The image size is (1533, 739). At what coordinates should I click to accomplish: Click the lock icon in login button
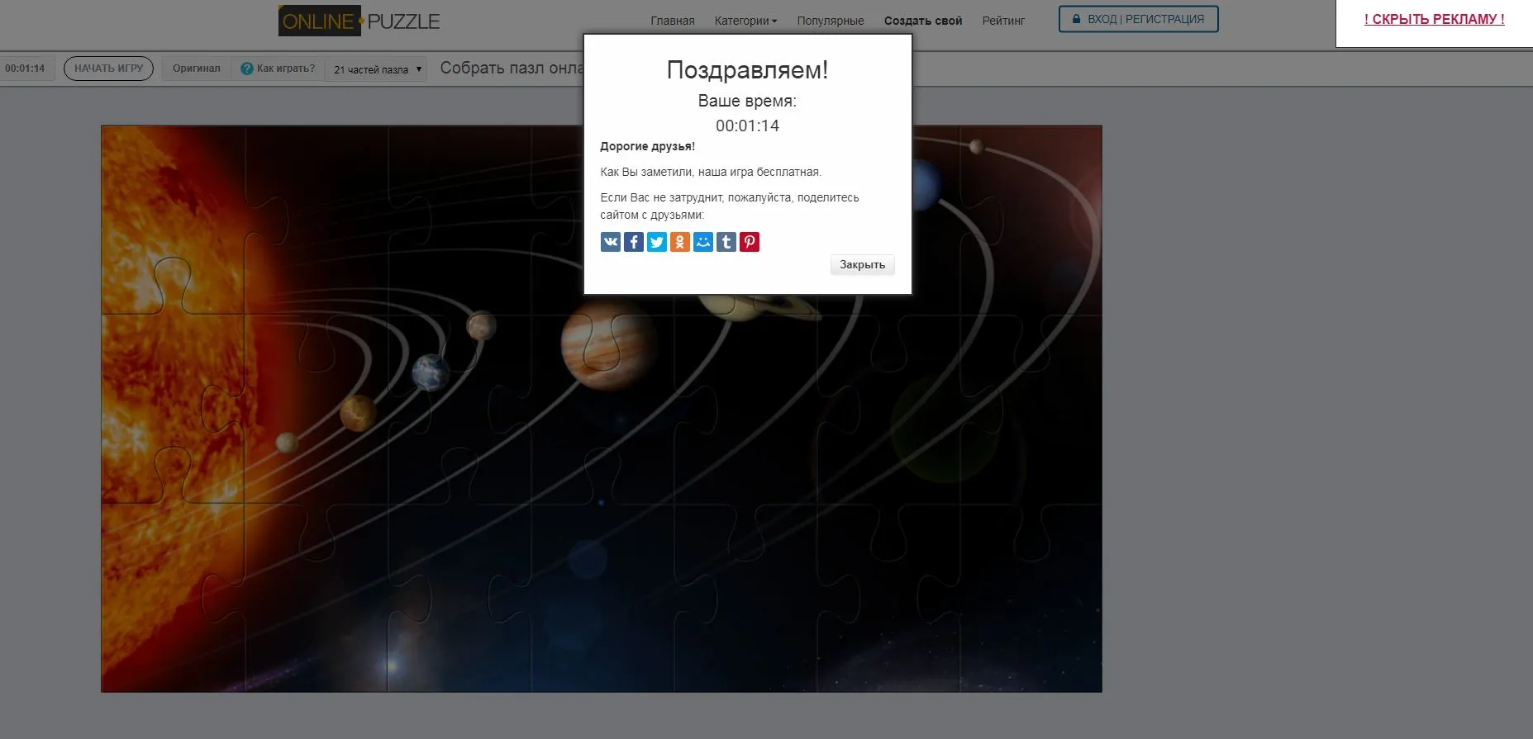click(x=1076, y=19)
